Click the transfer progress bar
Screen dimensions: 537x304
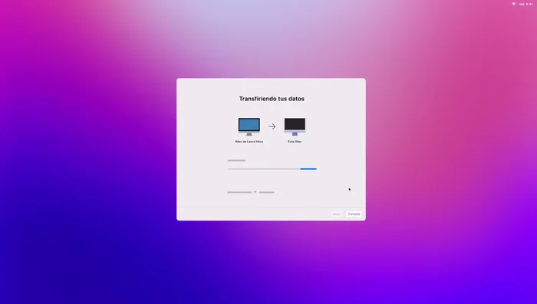[x=272, y=169]
